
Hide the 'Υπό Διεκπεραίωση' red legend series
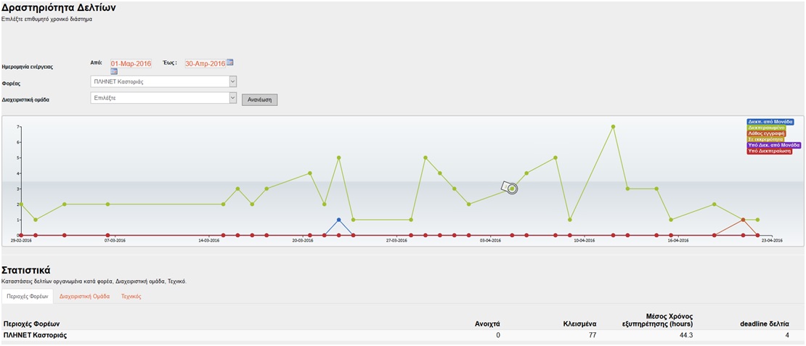(x=770, y=151)
